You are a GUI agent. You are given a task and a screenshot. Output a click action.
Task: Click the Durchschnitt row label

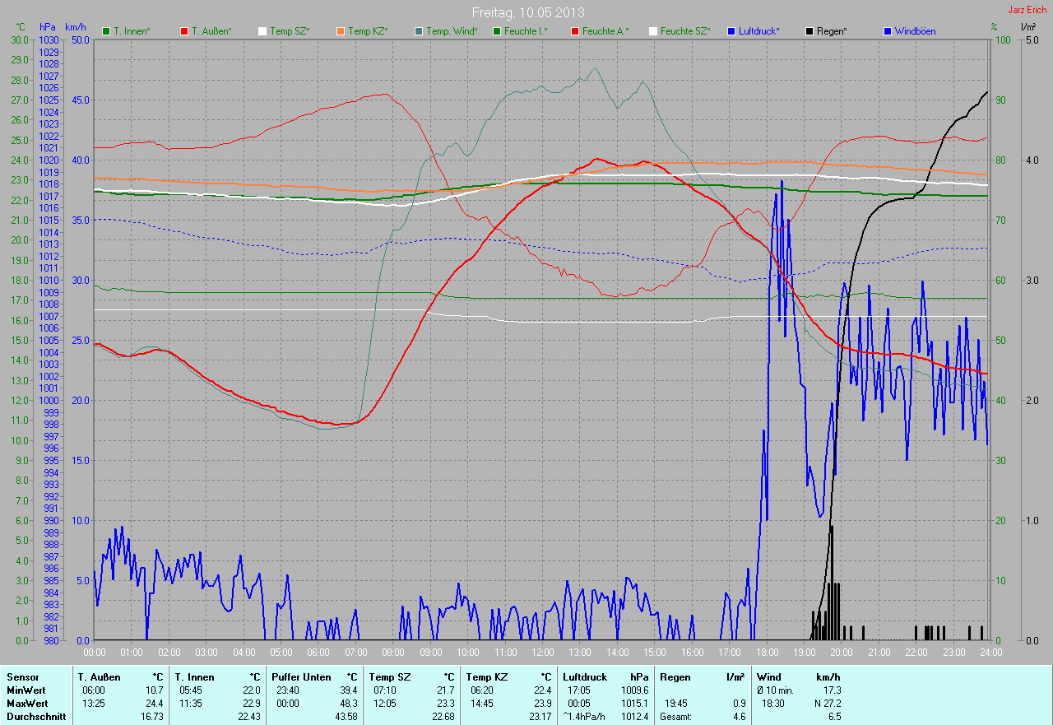34,717
